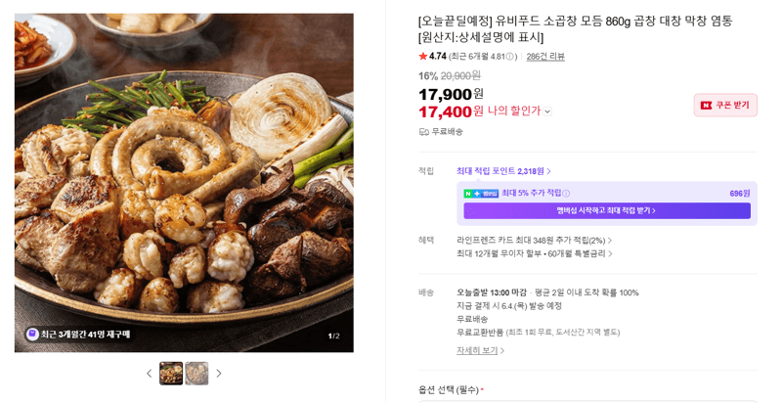Click the info icon next to 최대 5% 추가 적립
Image resolution: width=782 pixels, height=403 pixels.
[566, 194]
